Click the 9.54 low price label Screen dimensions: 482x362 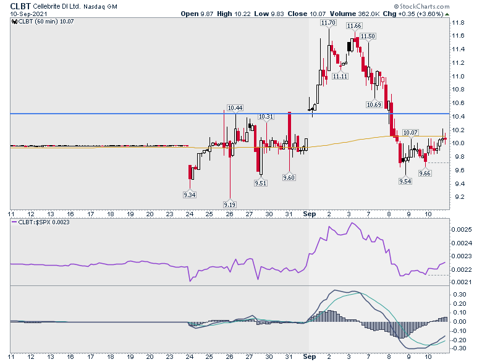coord(405,181)
